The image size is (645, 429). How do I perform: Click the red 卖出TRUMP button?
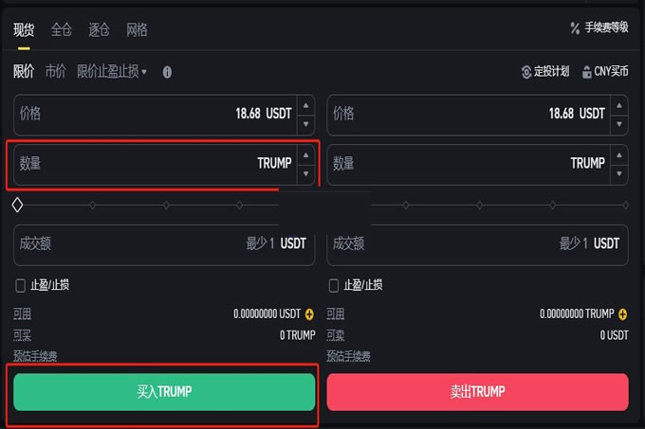tap(477, 391)
